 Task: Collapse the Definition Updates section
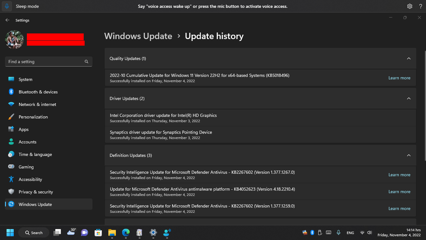click(409, 155)
